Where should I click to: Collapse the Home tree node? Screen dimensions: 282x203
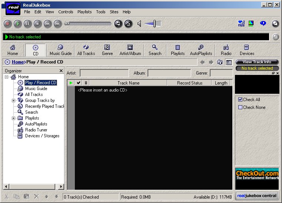click(7, 77)
